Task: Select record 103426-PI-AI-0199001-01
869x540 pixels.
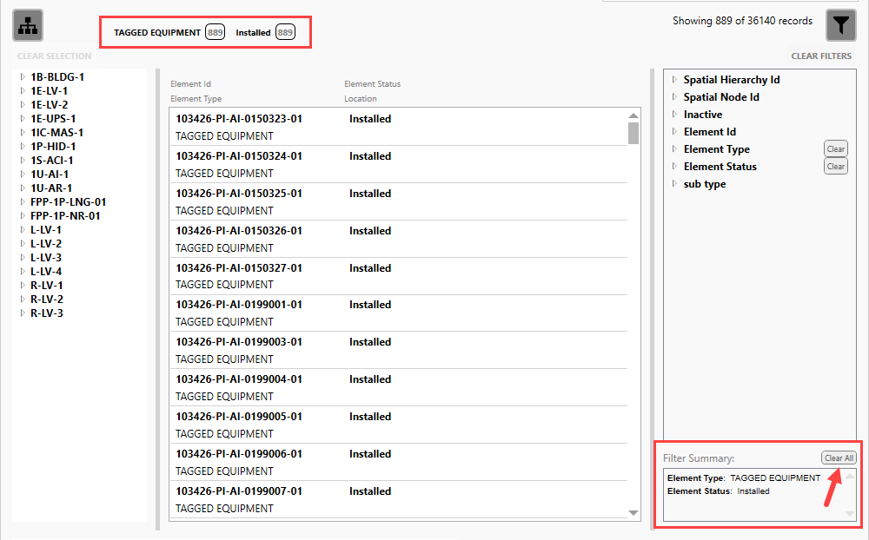Action: (x=399, y=313)
